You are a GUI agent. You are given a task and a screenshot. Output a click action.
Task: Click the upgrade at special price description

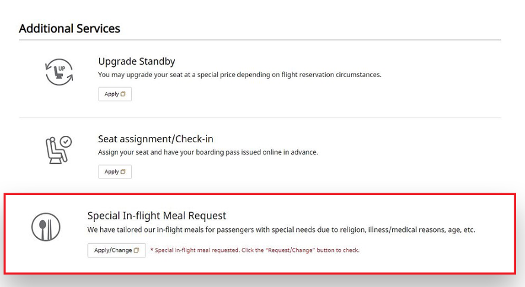[x=239, y=75]
